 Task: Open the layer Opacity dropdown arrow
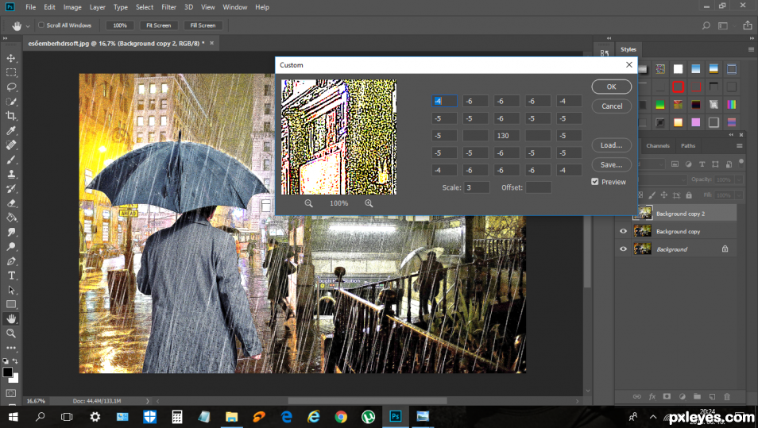[739, 179]
